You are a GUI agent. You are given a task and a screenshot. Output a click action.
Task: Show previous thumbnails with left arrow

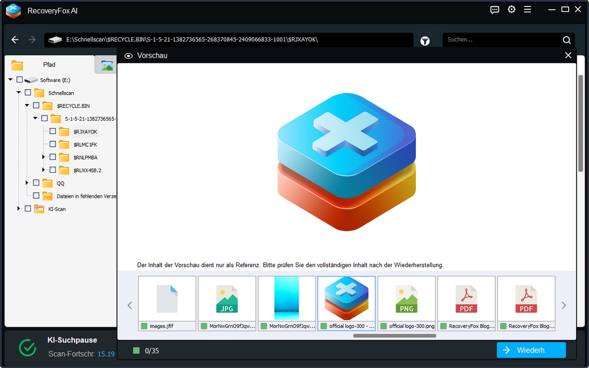click(130, 305)
